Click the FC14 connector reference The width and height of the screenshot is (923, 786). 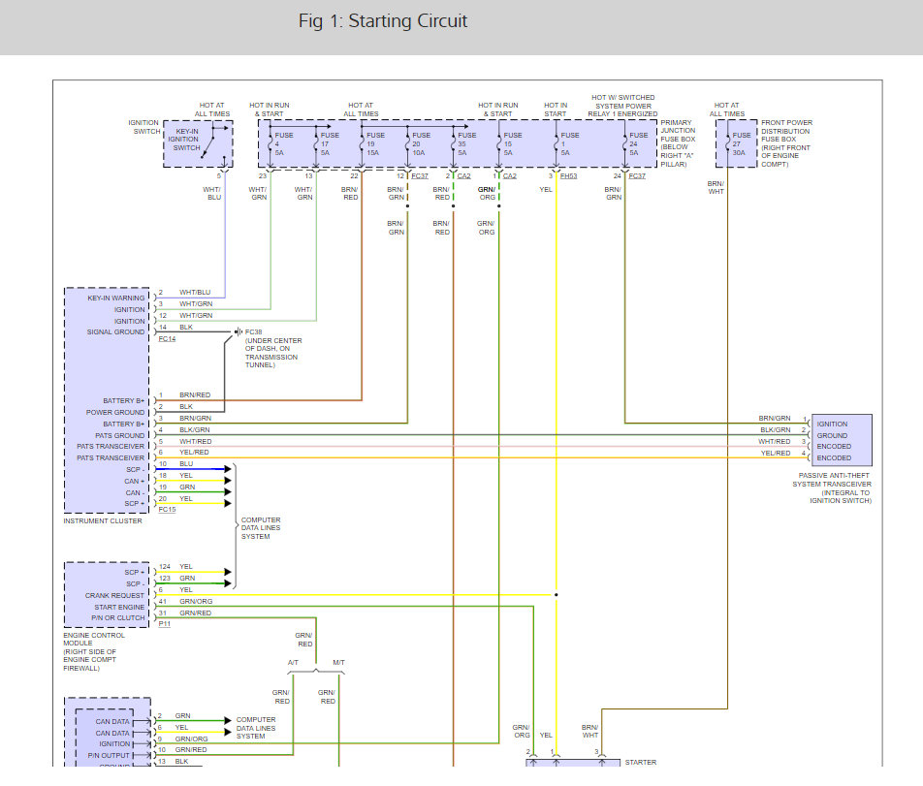(x=167, y=339)
